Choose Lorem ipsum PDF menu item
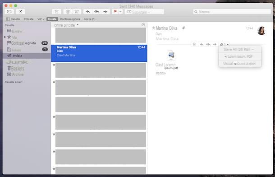 pyautogui.click(x=240, y=56)
